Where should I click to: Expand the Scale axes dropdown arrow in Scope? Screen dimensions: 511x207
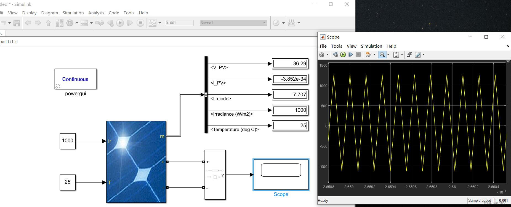[402, 55]
